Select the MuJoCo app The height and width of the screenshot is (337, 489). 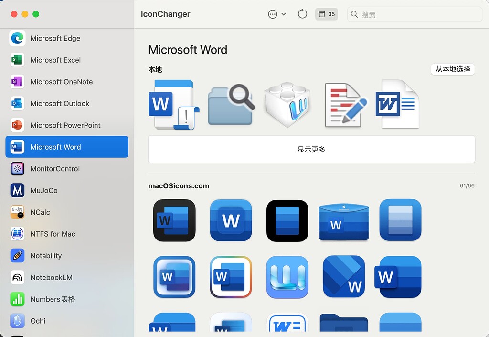(x=67, y=190)
